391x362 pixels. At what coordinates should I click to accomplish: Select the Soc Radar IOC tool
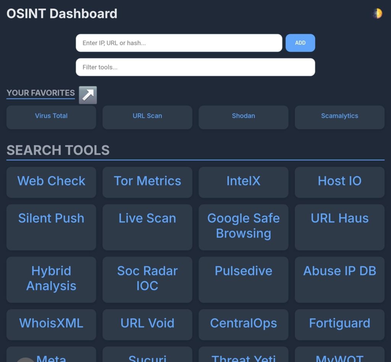point(147,280)
